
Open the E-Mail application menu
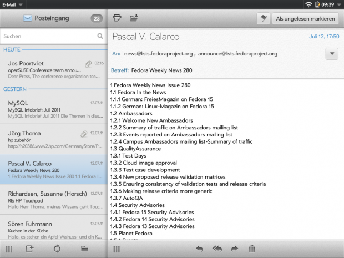(12, 4)
